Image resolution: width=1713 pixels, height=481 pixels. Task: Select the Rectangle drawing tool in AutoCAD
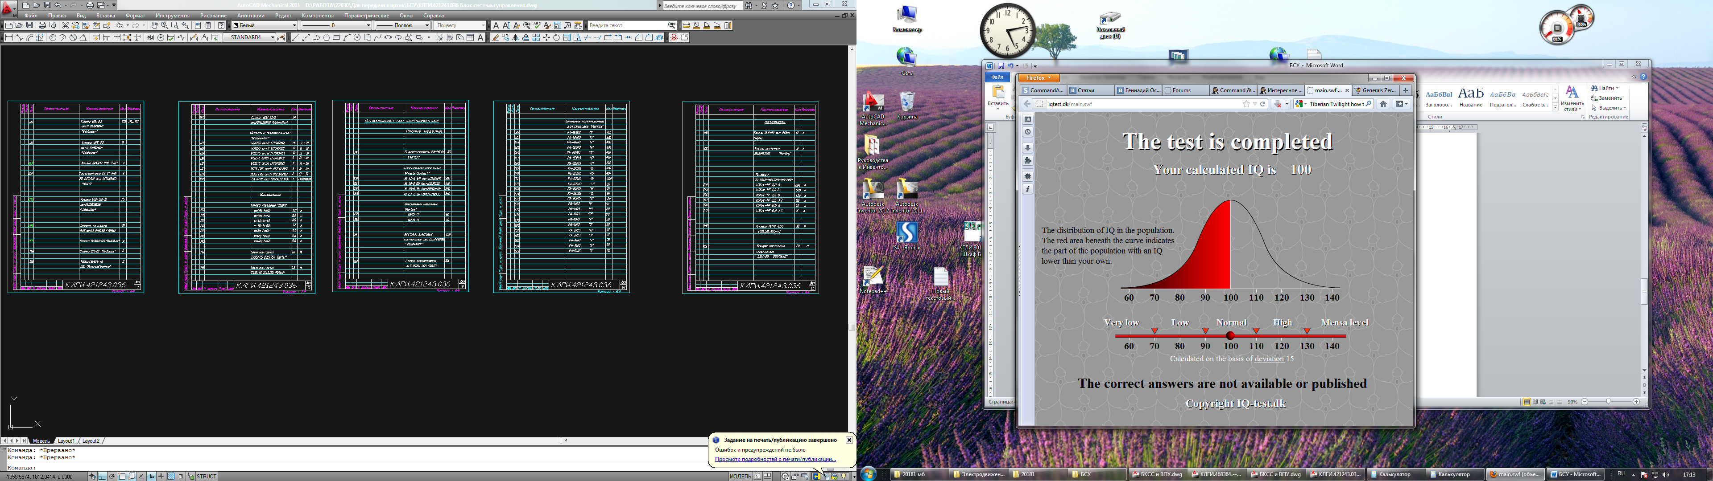(336, 38)
